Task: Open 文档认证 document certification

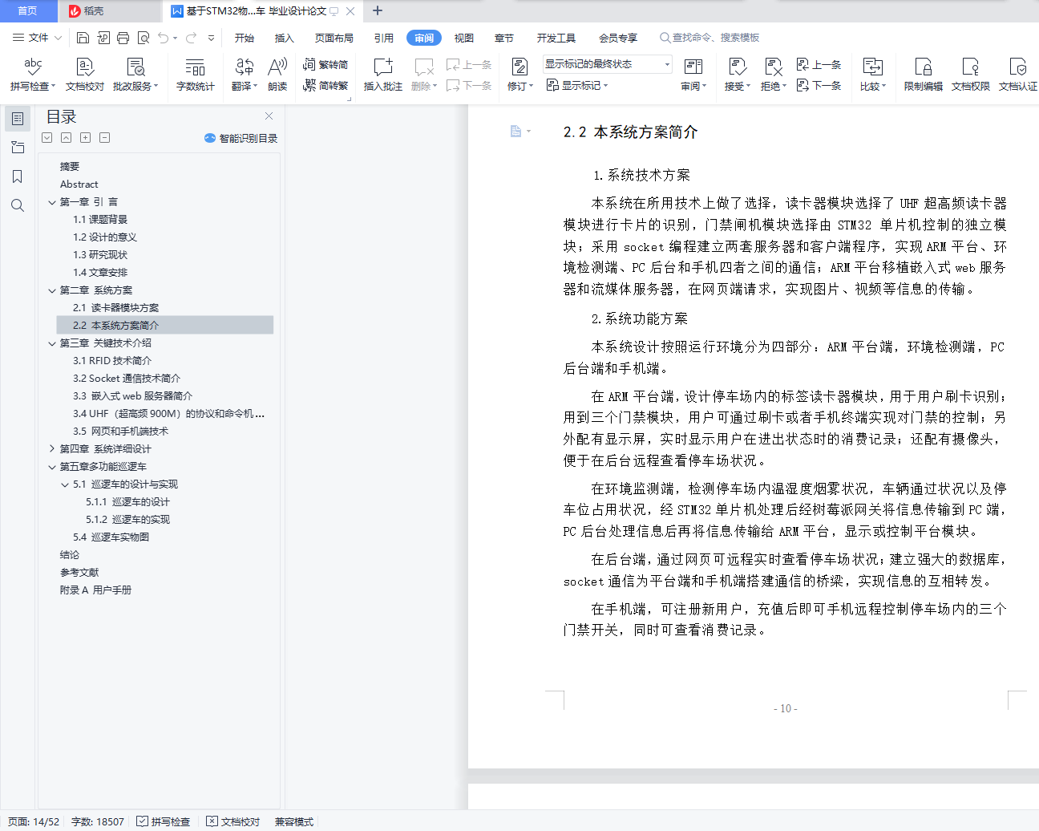Action: pyautogui.click(x=1018, y=75)
